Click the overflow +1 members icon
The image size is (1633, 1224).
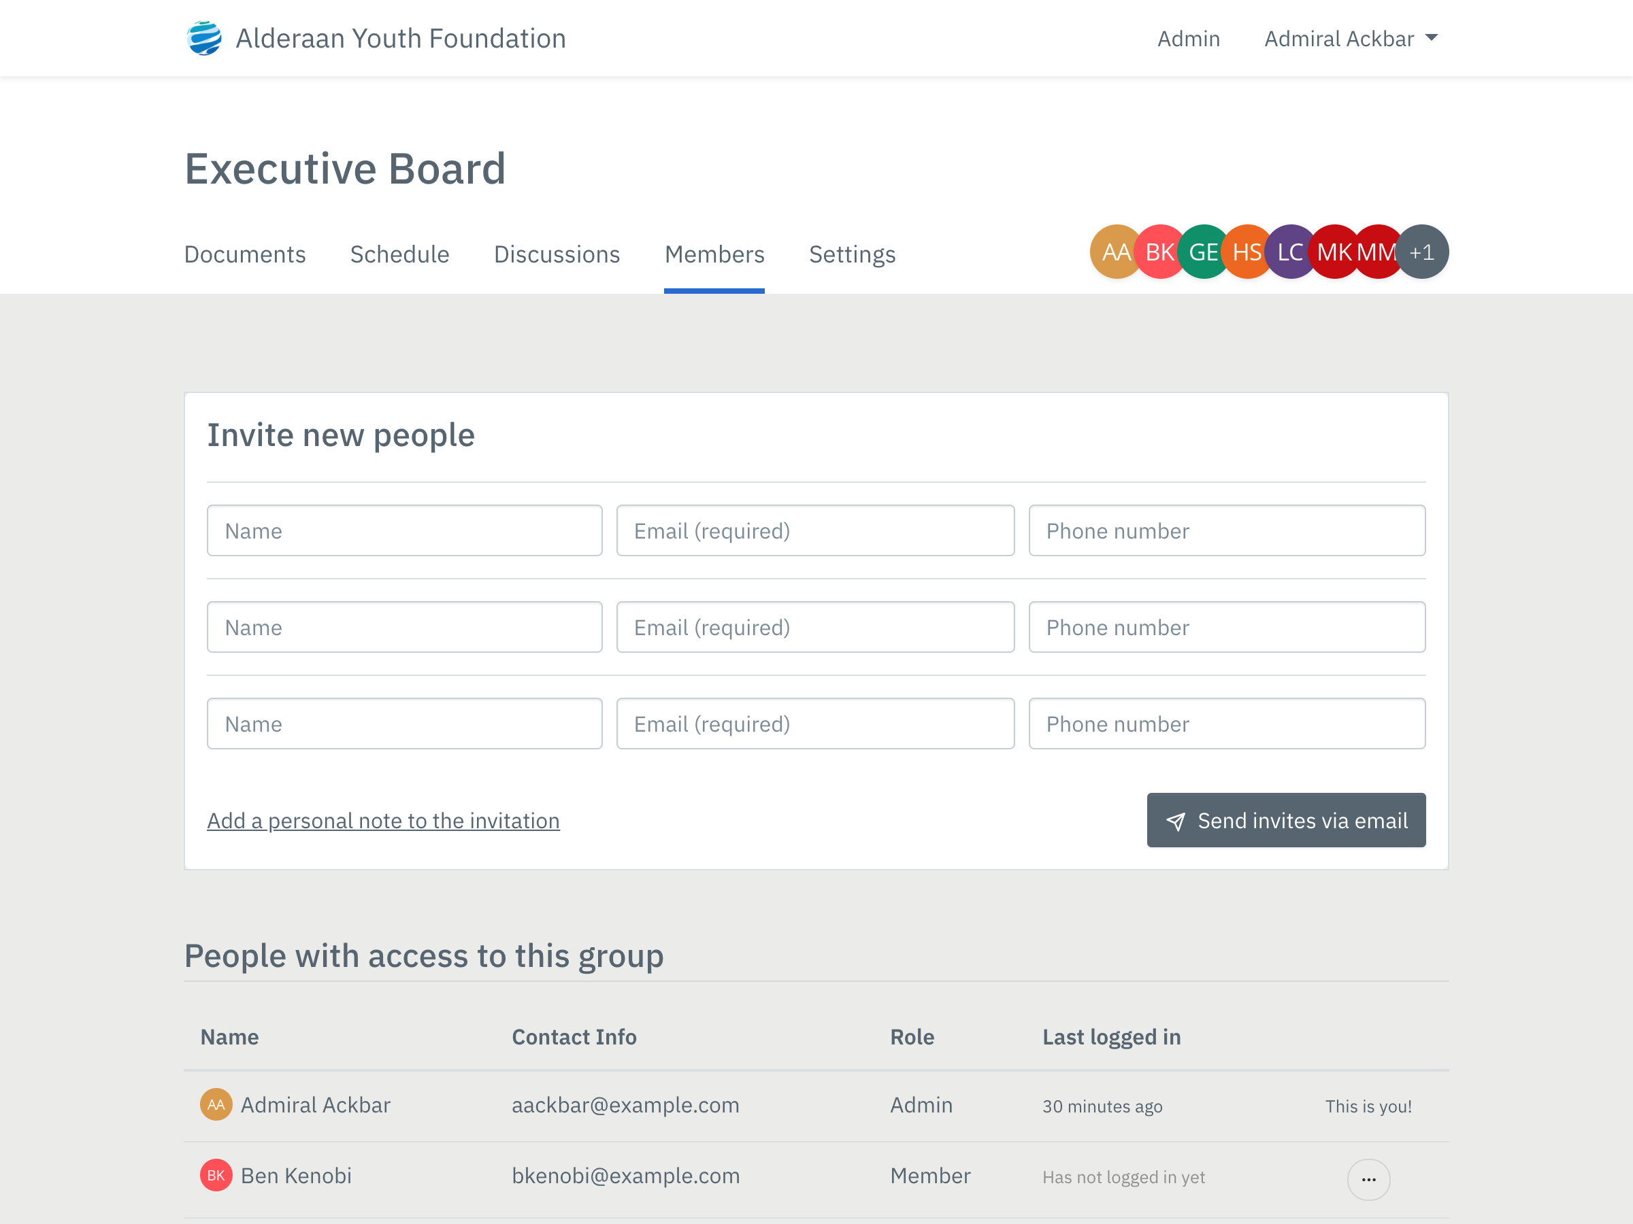tap(1423, 252)
